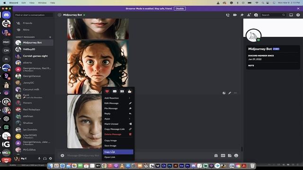Open Nitro page
Image resolution: width=303 pixels, height=170 pixels.
tap(34, 30)
